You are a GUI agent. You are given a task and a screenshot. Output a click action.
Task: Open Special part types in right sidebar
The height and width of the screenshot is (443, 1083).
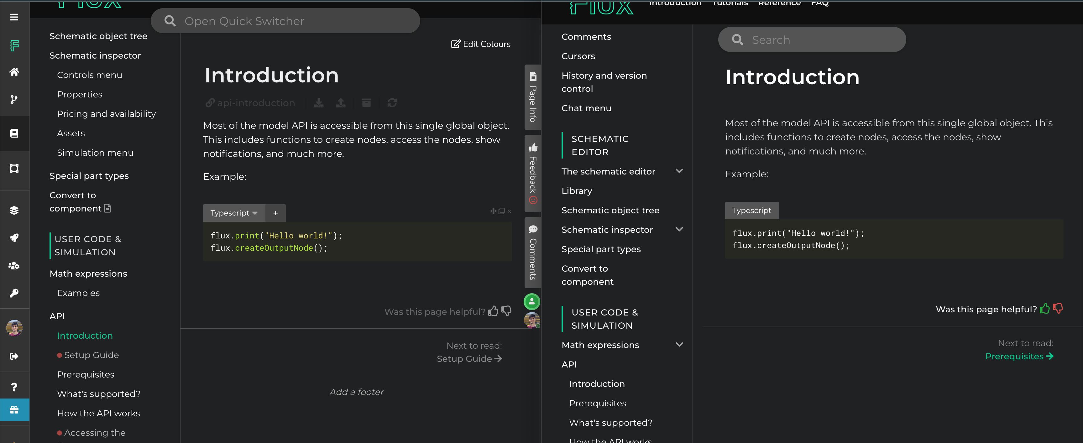[601, 249]
